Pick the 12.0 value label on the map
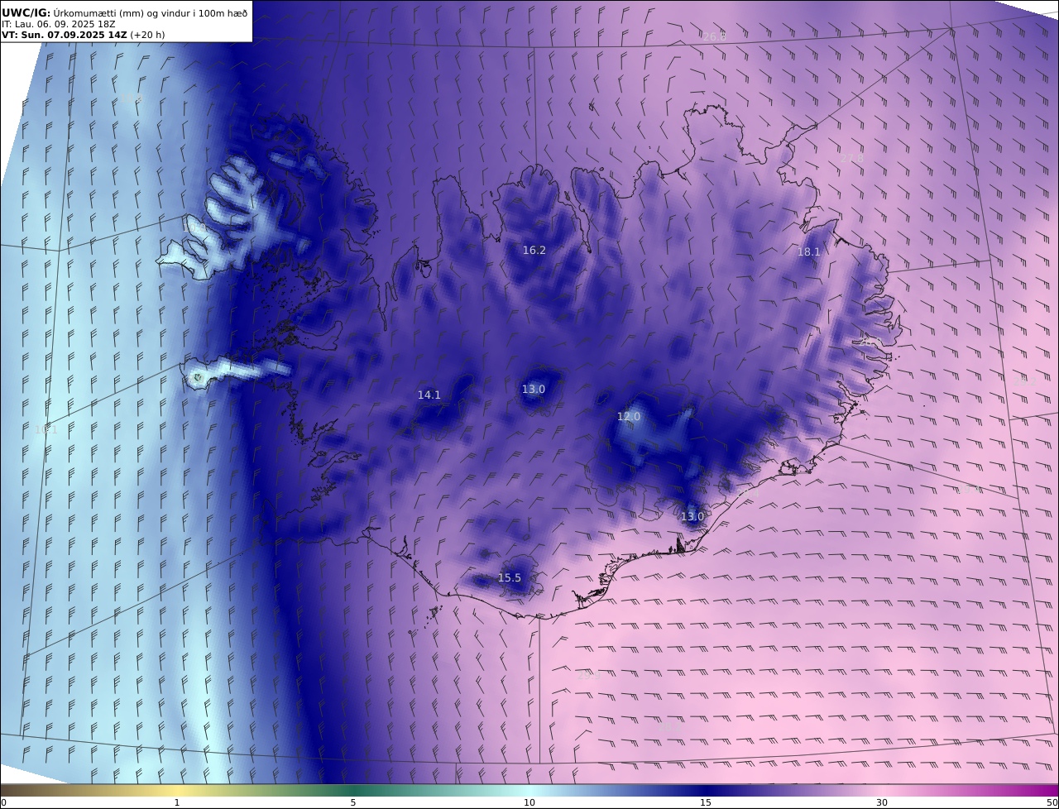The height and width of the screenshot is (809, 1059). point(629,417)
